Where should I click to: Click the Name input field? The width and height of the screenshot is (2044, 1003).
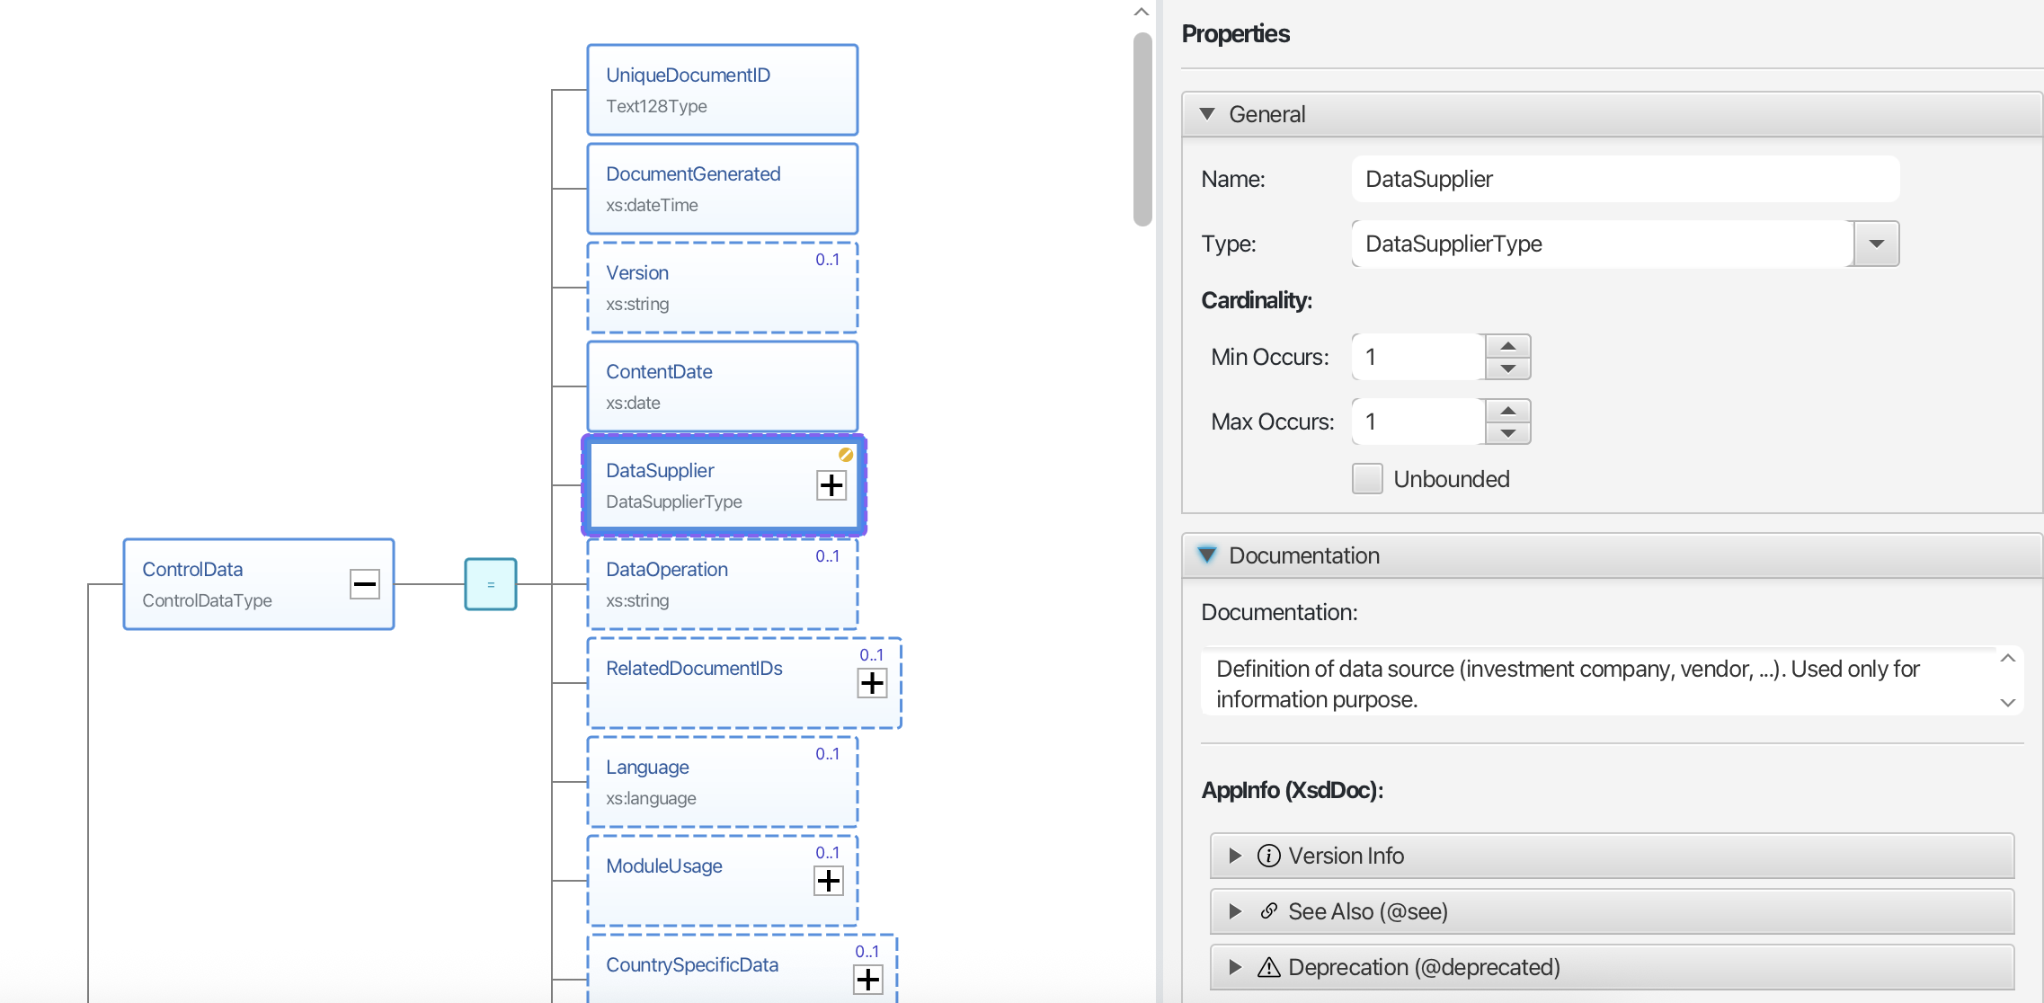(x=1625, y=179)
